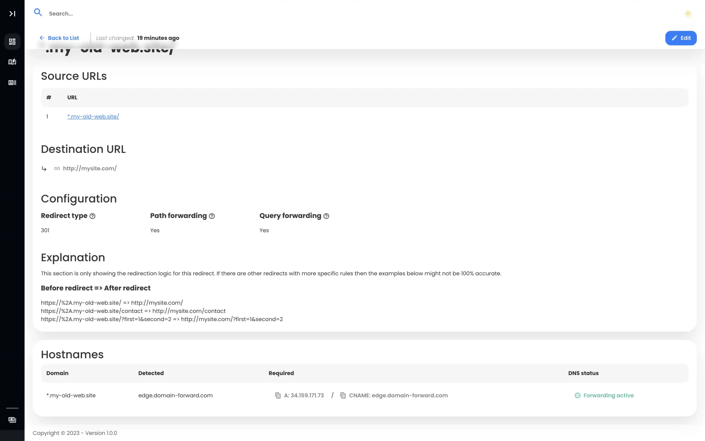
Task: Click the path forwarding Yes value
Action: [x=155, y=230]
